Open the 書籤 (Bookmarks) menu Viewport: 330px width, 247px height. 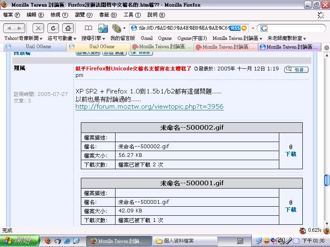pyautogui.click(x=108, y=15)
